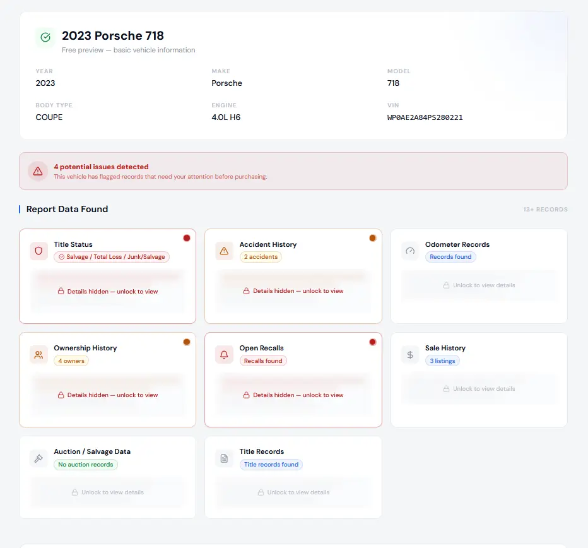
Task: Click the Sale History dollar icon
Action: click(410, 355)
